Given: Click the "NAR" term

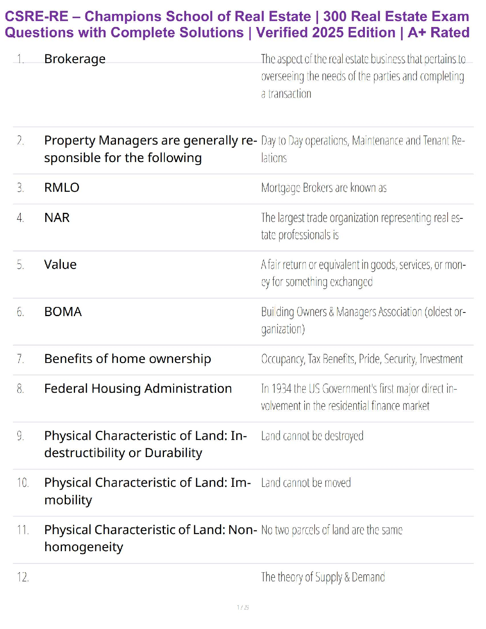Looking at the screenshot, I should point(57,218).
